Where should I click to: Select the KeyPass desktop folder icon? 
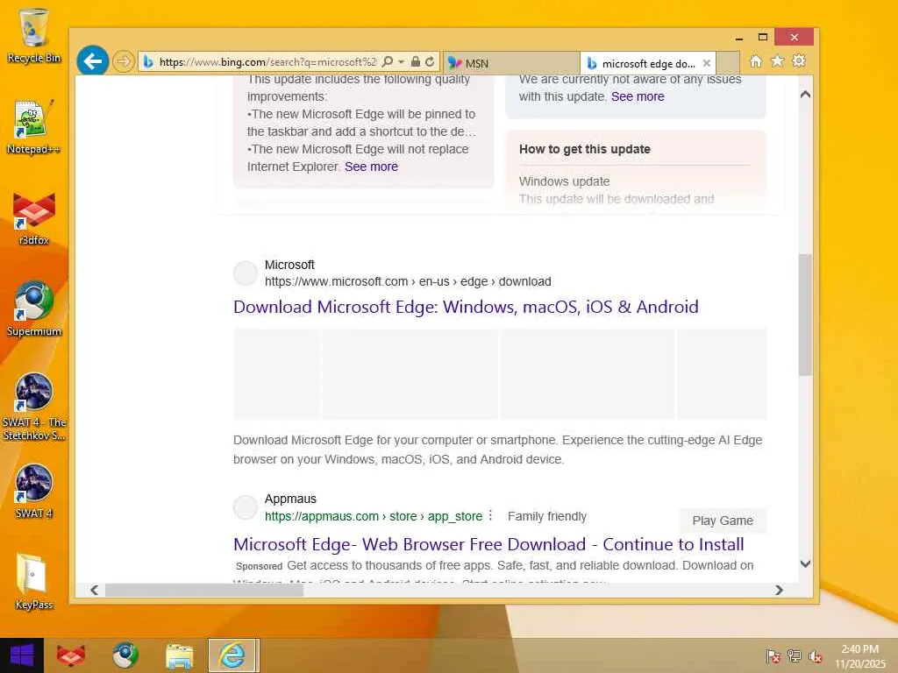point(33,582)
